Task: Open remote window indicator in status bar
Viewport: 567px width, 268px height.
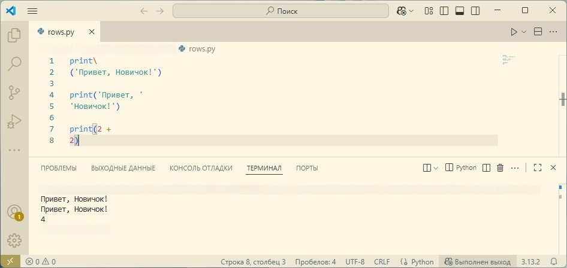Action: (x=10, y=261)
